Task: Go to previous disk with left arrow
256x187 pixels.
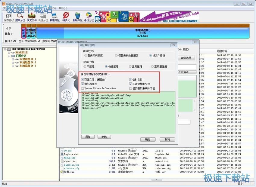Action: 7,28
